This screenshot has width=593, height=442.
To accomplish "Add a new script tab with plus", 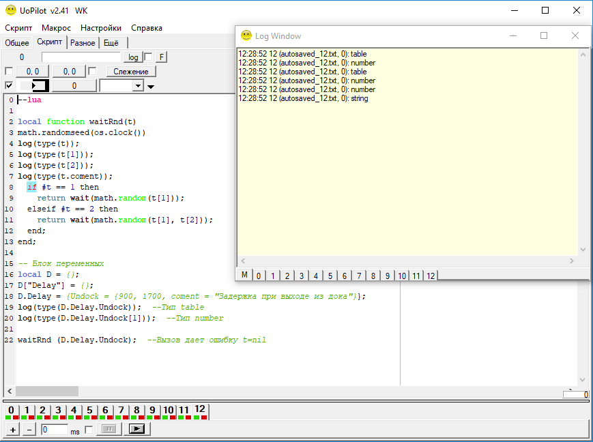I will [x=13, y=430].
